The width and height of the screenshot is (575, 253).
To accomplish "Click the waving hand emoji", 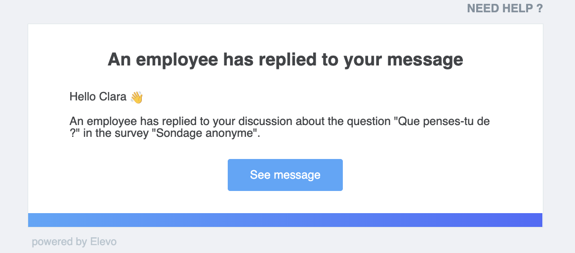I will tap(136, 97).
